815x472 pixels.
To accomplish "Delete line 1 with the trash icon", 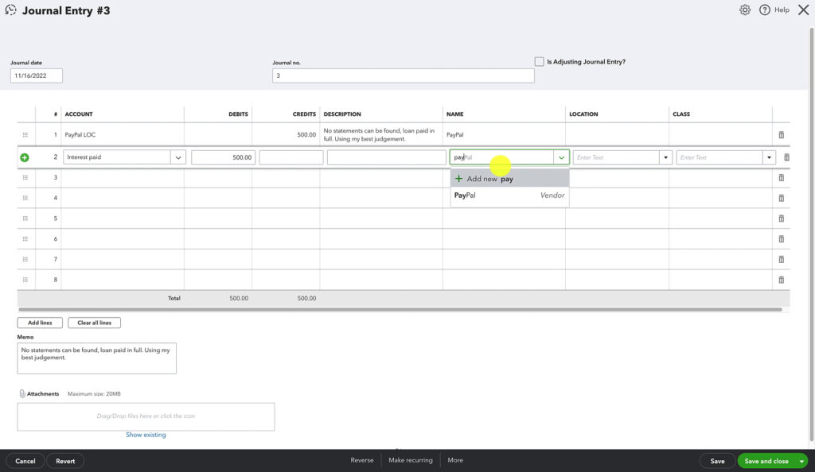I will coord(781,134).
